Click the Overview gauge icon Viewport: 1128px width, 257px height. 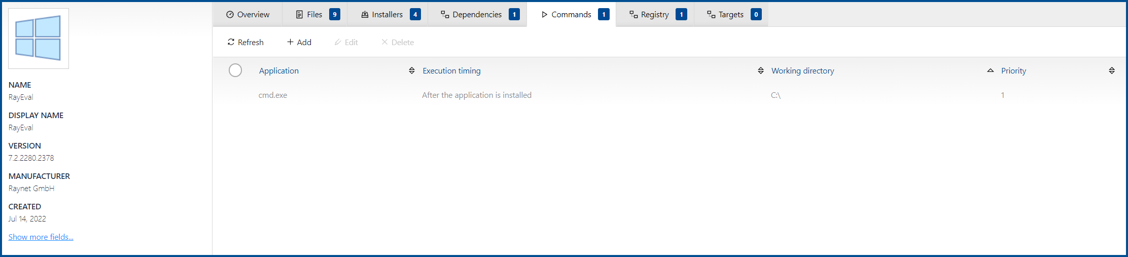pos(230,15)
